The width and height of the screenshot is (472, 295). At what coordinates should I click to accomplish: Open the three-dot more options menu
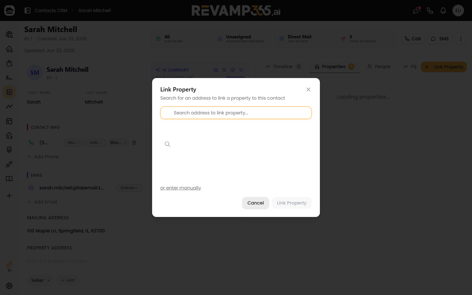pyautogui.click(x=461, y=39)
